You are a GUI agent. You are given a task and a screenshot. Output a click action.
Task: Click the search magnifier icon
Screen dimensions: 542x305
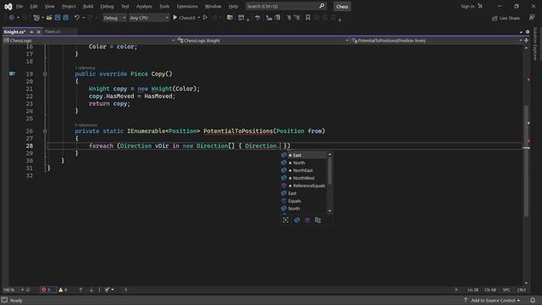(322, 6)
